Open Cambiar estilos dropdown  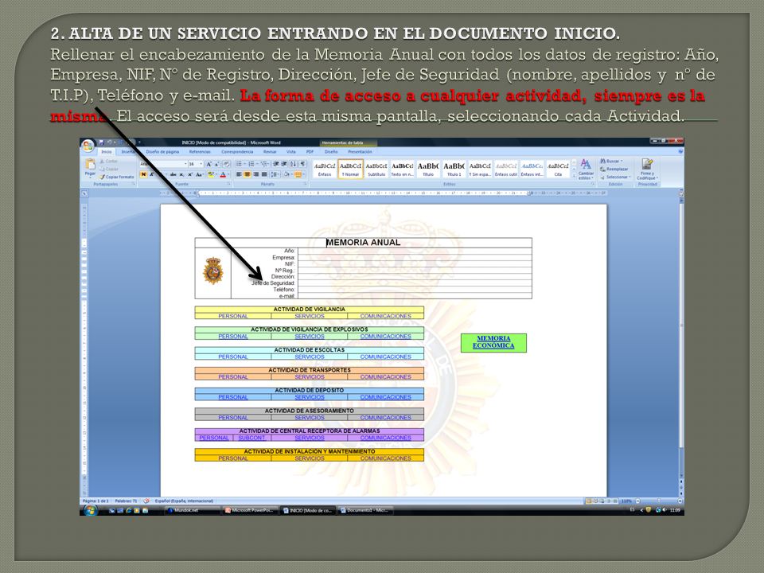[586, 170]
